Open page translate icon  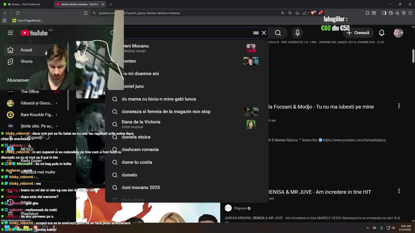(x=283, y=13)
